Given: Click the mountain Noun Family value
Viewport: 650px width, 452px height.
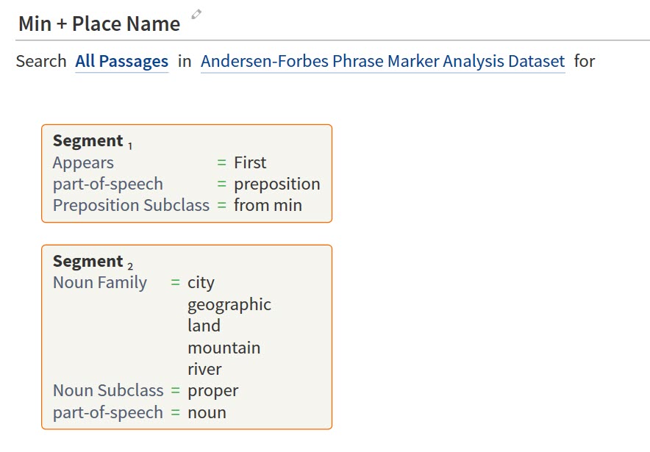Looking at the screenshot, I should click(x=224, y=348).
